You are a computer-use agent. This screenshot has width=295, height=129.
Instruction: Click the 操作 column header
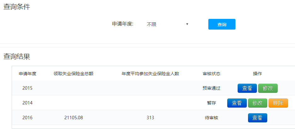click(257, 74)
